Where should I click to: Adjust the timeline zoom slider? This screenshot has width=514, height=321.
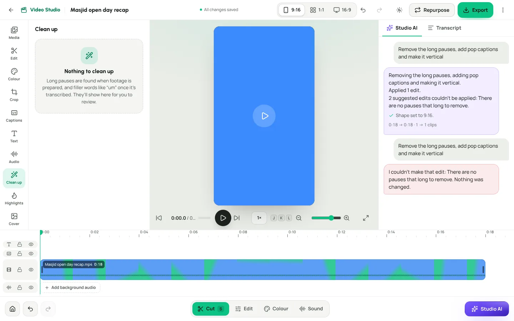tap(326, 218)
